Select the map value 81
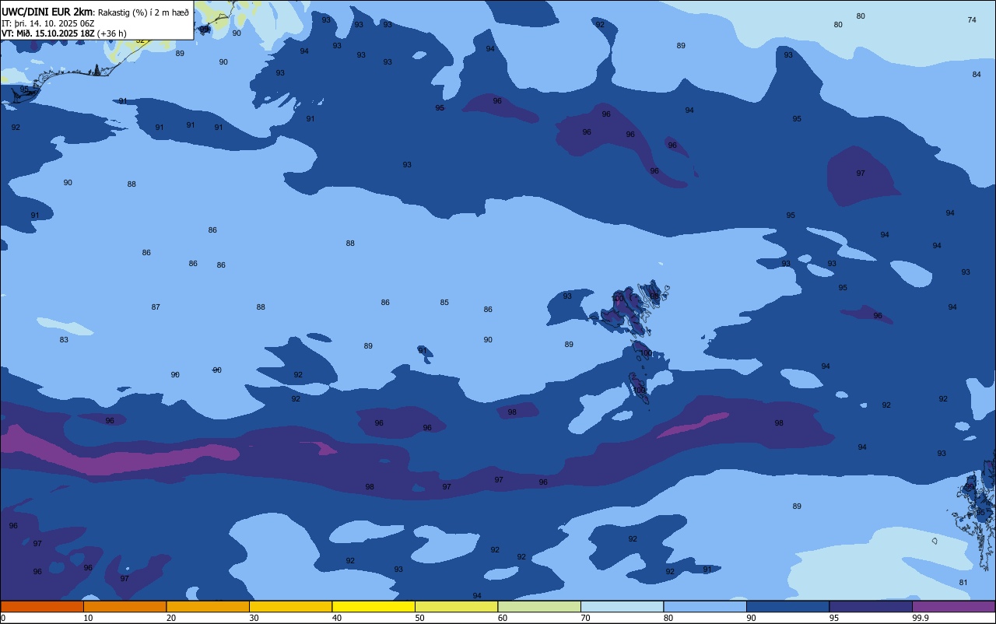The image size is (996, 624). click(x=963, y=582)
